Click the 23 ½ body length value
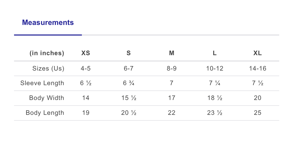This screenshot has height=148, width=284. coord(215,113)
